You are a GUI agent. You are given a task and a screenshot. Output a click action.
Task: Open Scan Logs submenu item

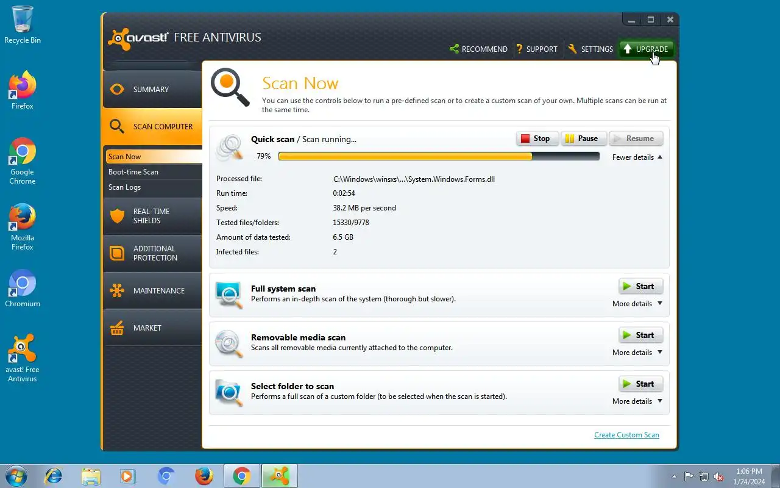point(154,187)
